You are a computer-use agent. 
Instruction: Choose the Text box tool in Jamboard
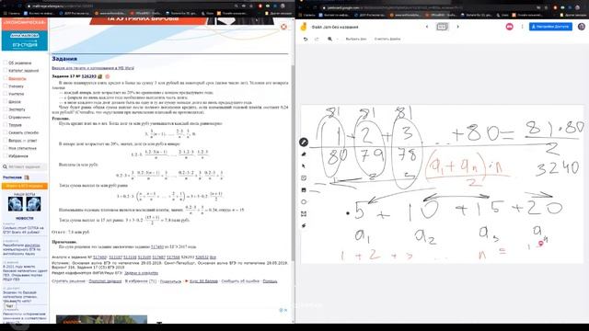click(304, 214)
